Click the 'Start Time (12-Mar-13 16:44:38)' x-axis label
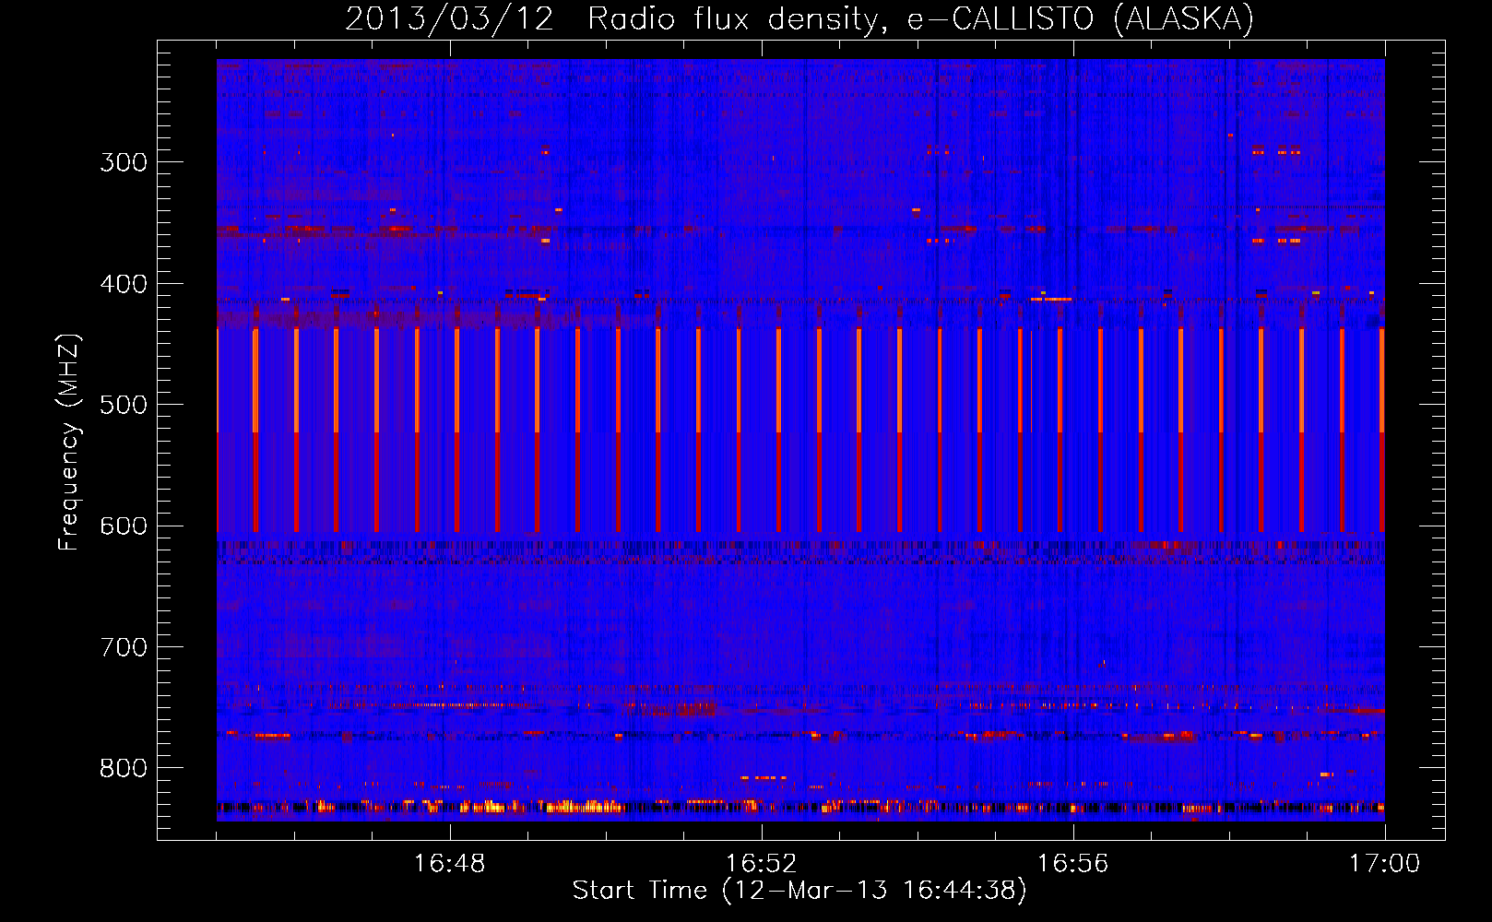 tap(799, 891)
